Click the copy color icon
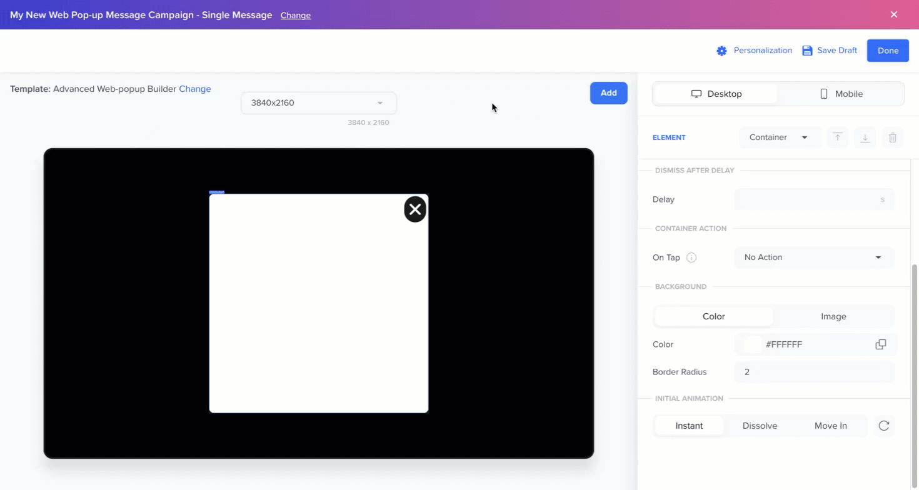The image size is (919, 490). click(881, 344)
